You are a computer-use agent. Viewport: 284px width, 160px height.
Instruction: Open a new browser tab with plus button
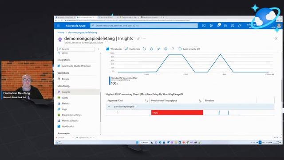pos(163,17)
